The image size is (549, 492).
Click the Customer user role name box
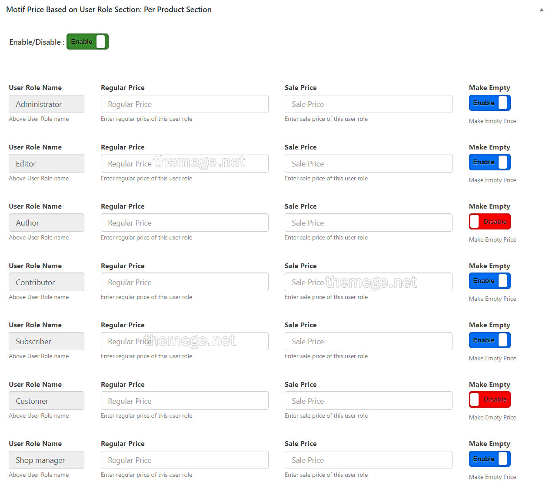(47, 401)
